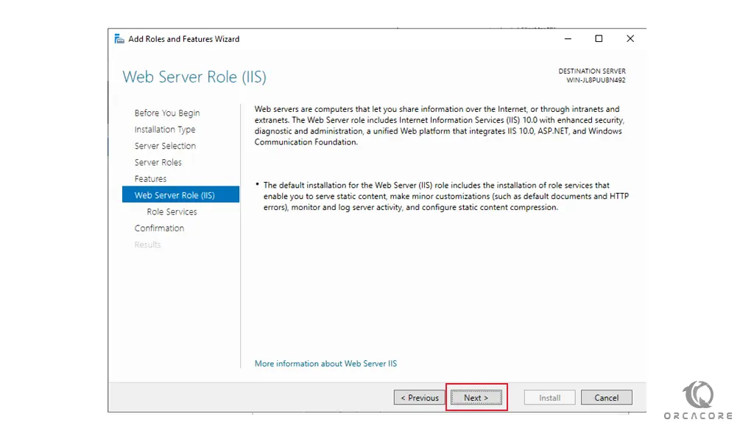Open the Role Services sub-step
This screenshot has width=754, height=442.
coord(172,211)
